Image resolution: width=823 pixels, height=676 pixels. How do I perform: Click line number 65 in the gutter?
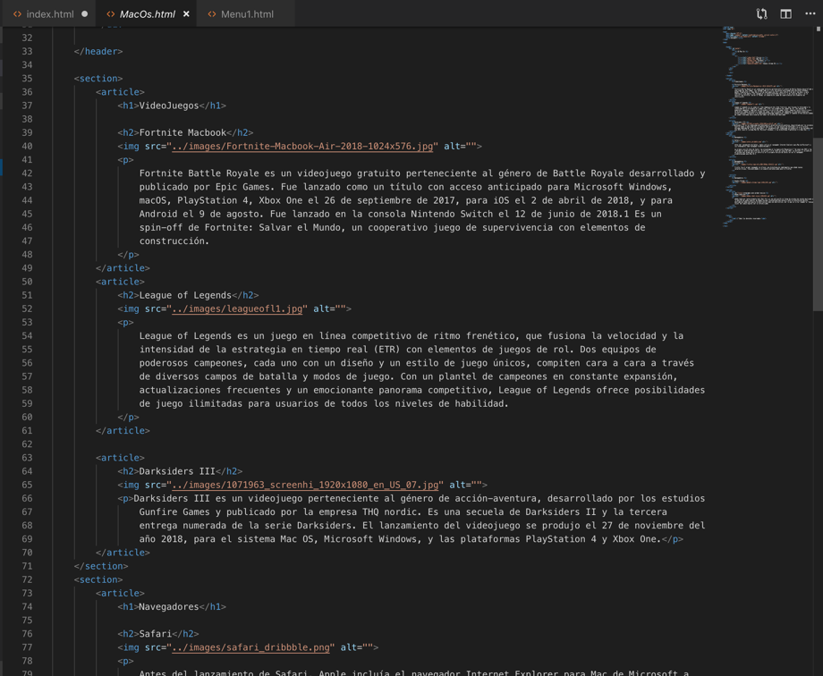point(30,484)
